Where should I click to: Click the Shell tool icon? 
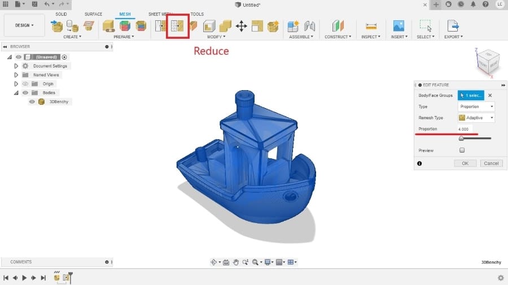209,26
